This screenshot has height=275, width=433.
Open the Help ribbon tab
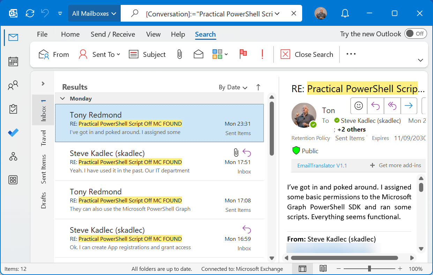coord(178,34)
